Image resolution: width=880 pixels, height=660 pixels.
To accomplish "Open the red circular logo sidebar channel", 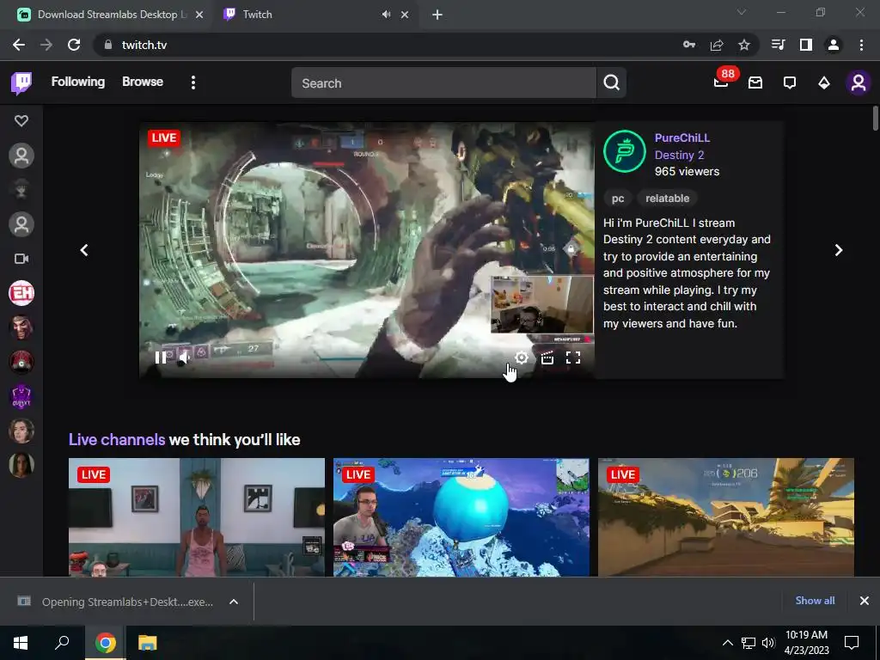I will pos(21,362).
